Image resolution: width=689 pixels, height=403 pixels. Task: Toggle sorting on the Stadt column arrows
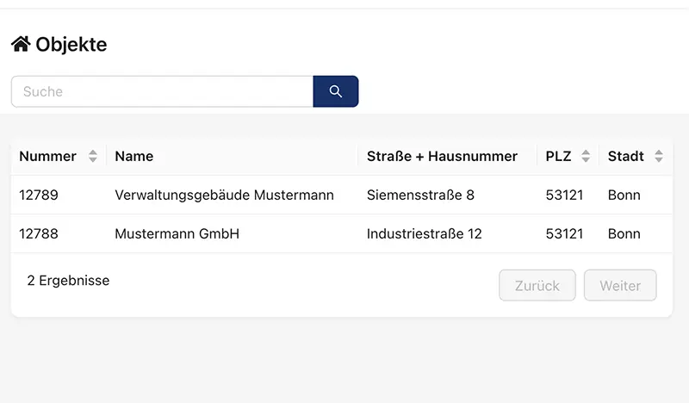(x=659, y=157)
